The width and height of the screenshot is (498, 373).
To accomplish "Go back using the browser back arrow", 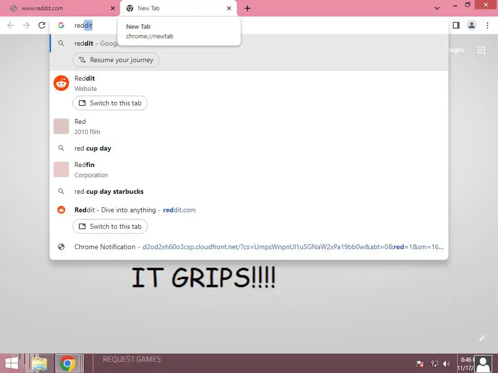I will pos(11,25).
